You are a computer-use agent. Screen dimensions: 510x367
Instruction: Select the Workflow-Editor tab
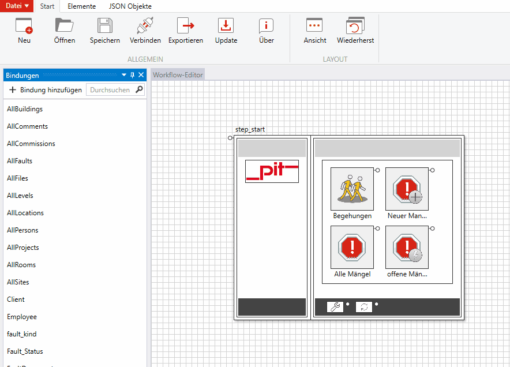[178, 75]
